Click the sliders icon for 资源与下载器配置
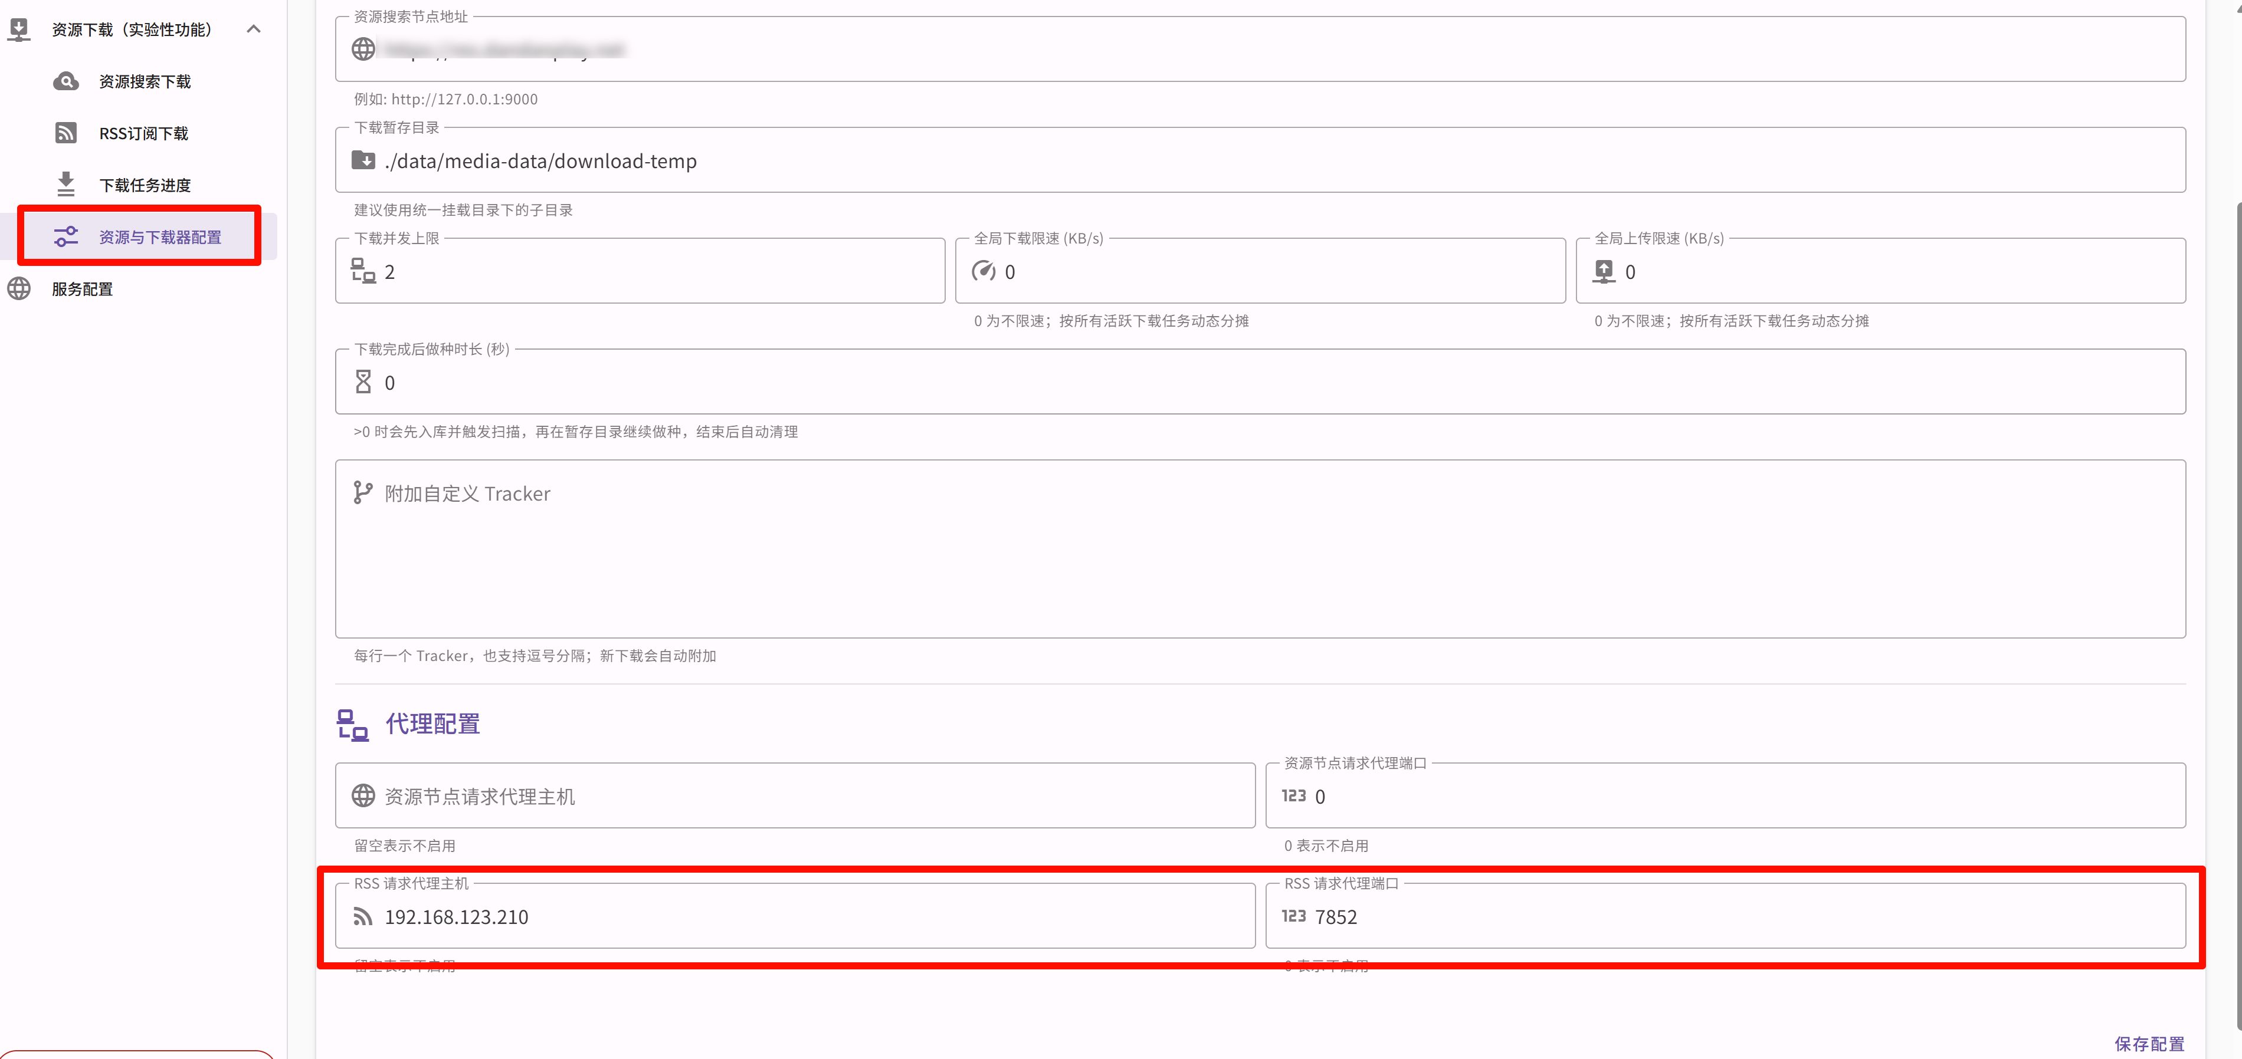This screenshot has height=1059, width=2242. 65,236
